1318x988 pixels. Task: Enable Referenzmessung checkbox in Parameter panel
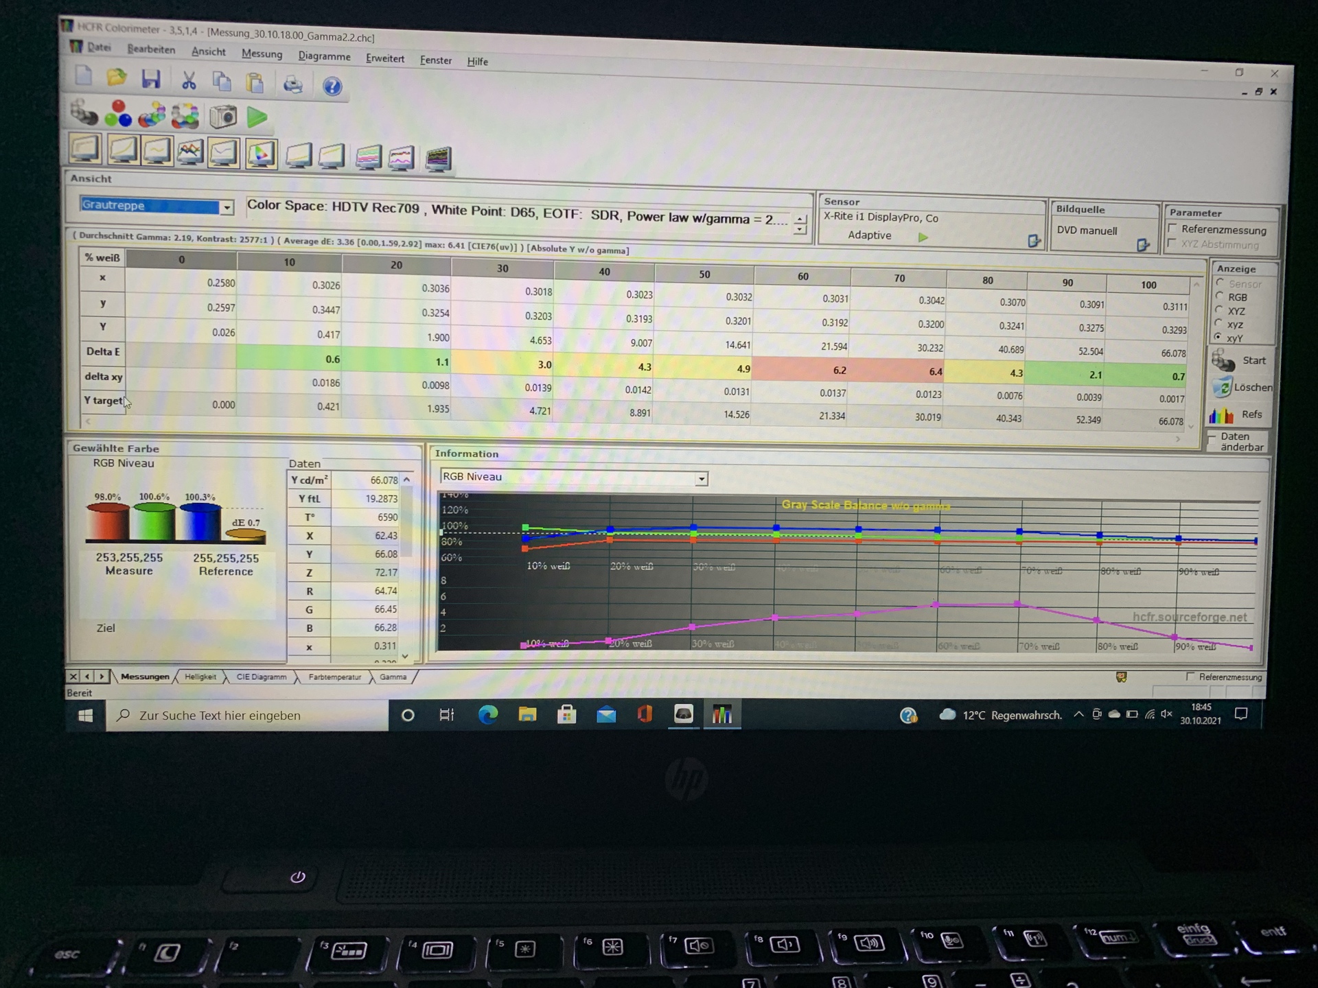tap(1173, 228)
